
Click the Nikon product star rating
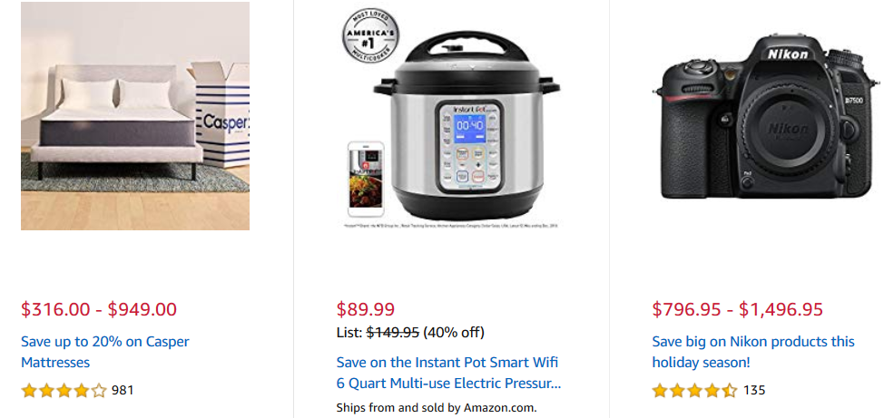(x=694, y=391)
